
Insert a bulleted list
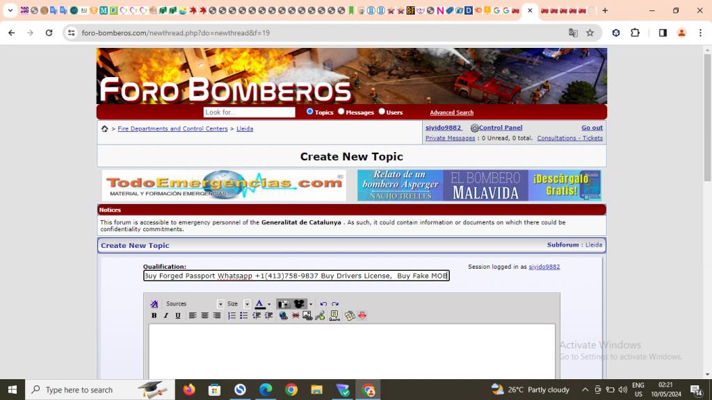pos(244,316)
